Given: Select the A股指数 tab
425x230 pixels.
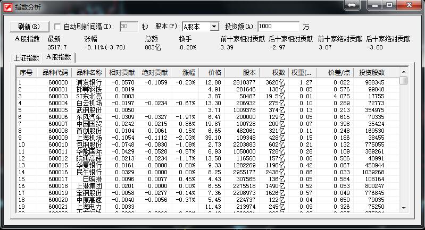Looking at the screenshot, I should (x=59, y=57).
